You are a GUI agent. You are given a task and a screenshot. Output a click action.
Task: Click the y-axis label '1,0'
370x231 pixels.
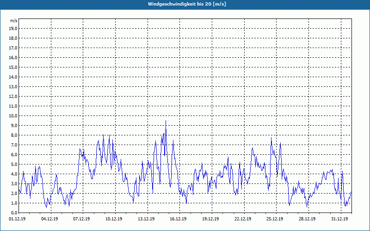[x=14, y=203]
